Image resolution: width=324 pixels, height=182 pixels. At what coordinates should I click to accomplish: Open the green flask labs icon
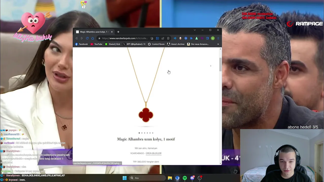click(x=196, y=38)
